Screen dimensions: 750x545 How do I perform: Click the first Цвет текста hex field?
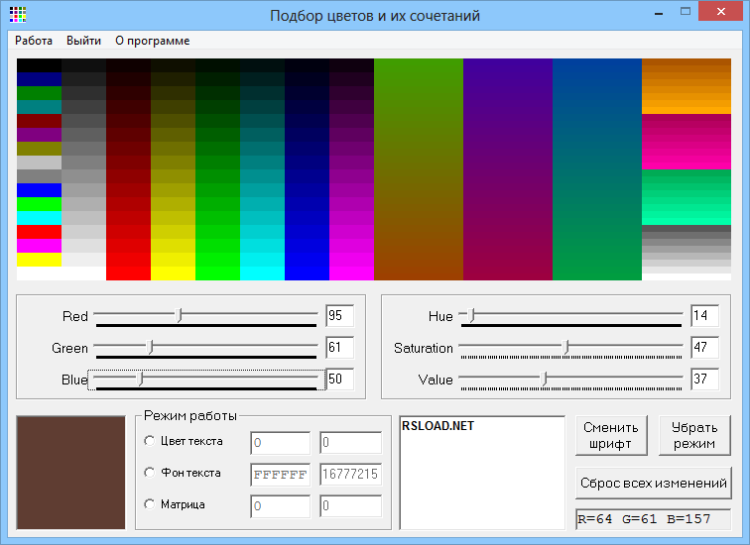click(281, 443)
